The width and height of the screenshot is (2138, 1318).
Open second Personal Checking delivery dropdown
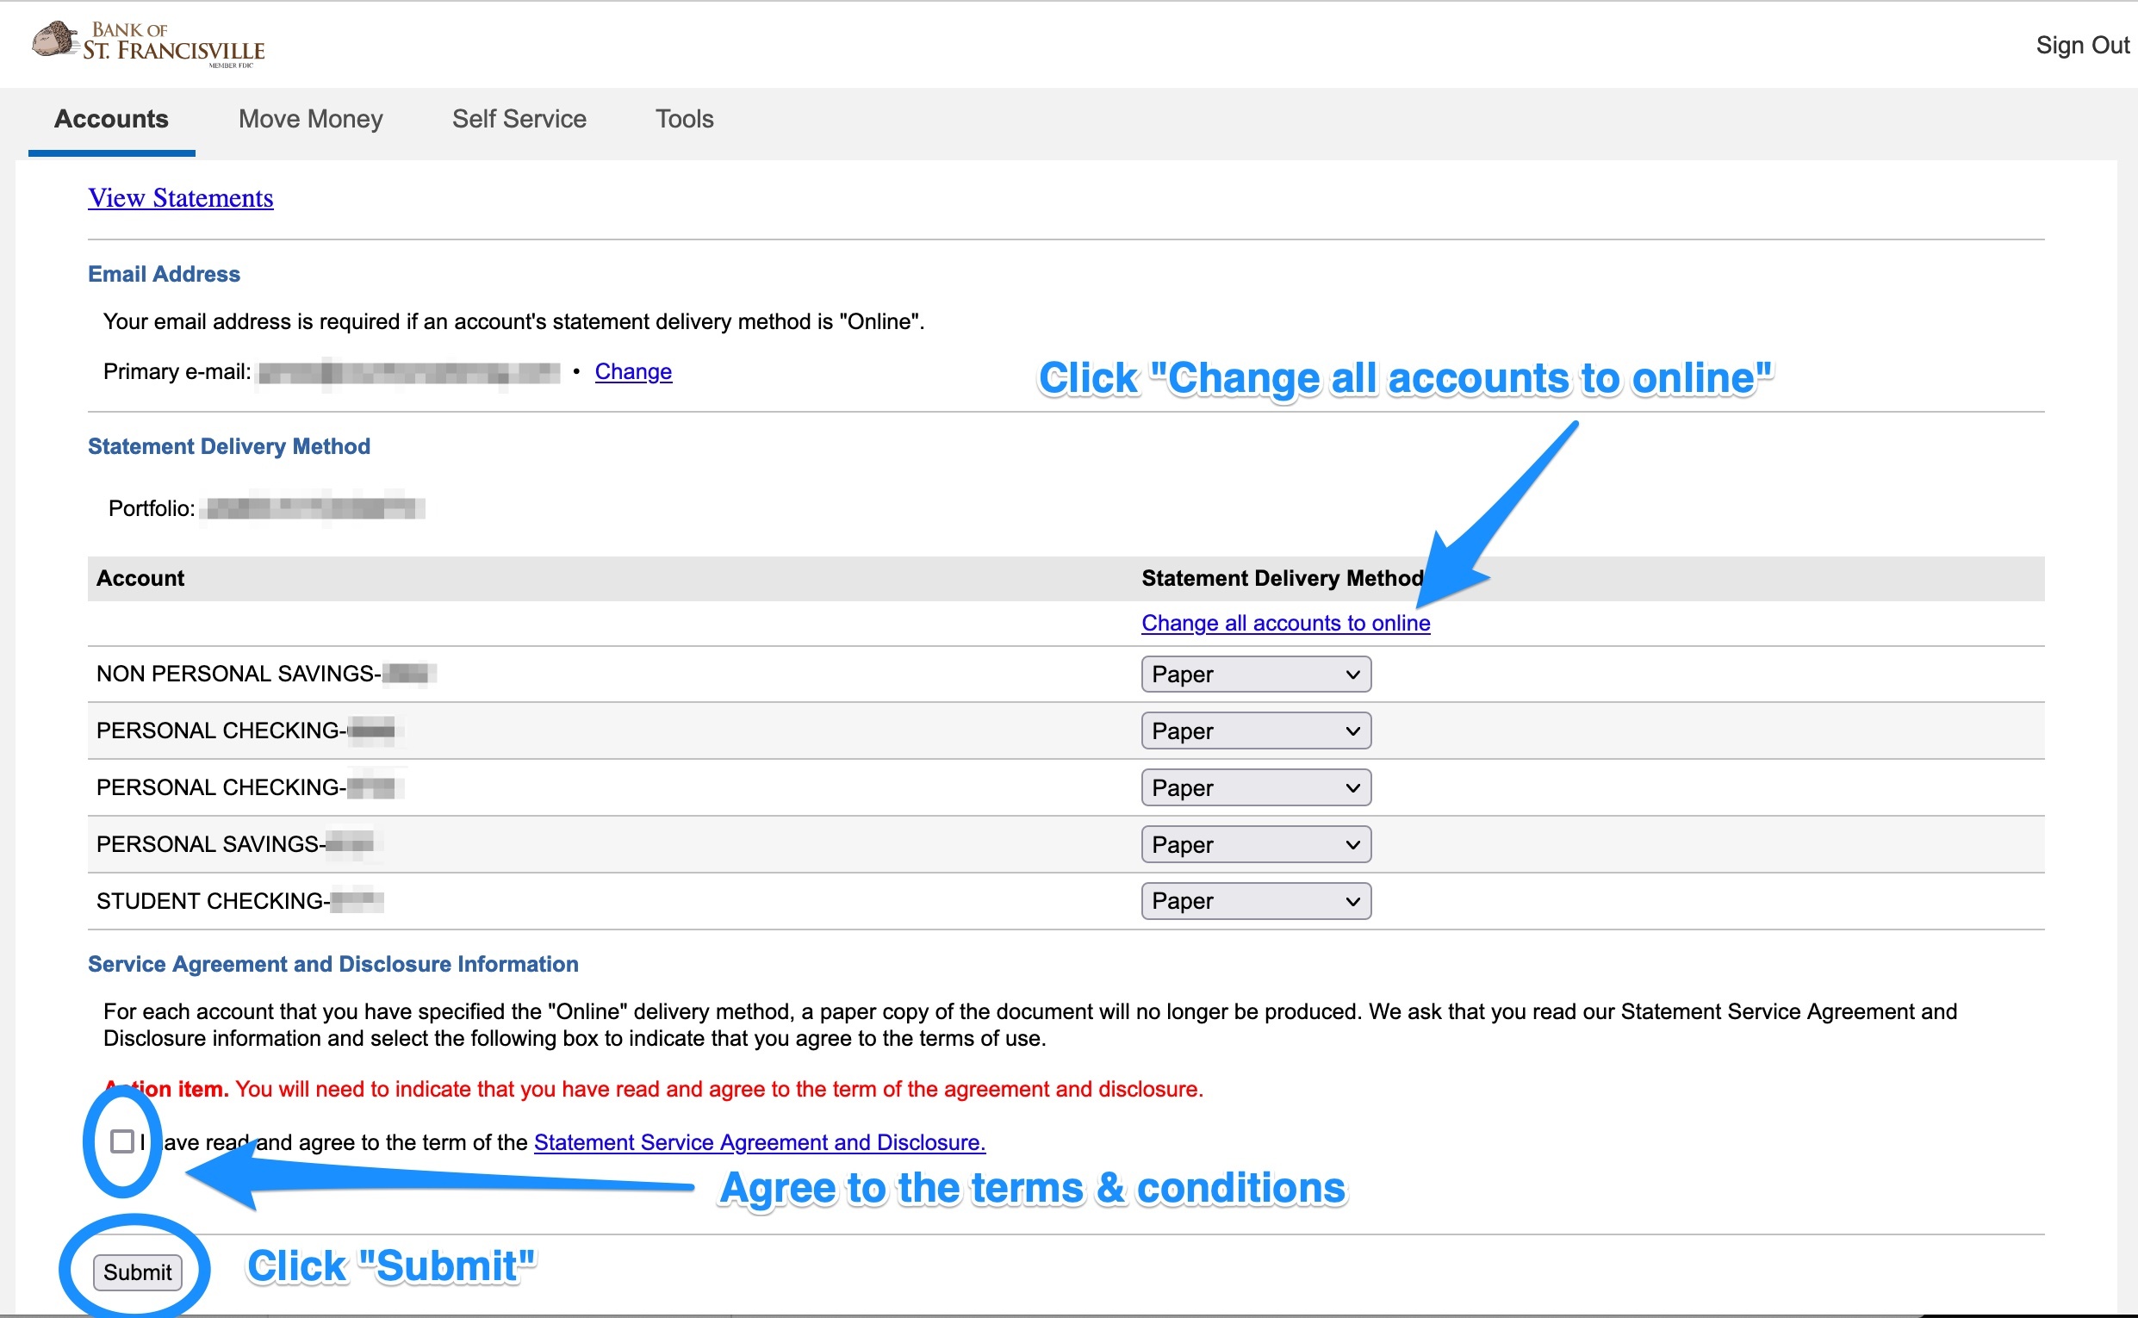[1255, 788]
